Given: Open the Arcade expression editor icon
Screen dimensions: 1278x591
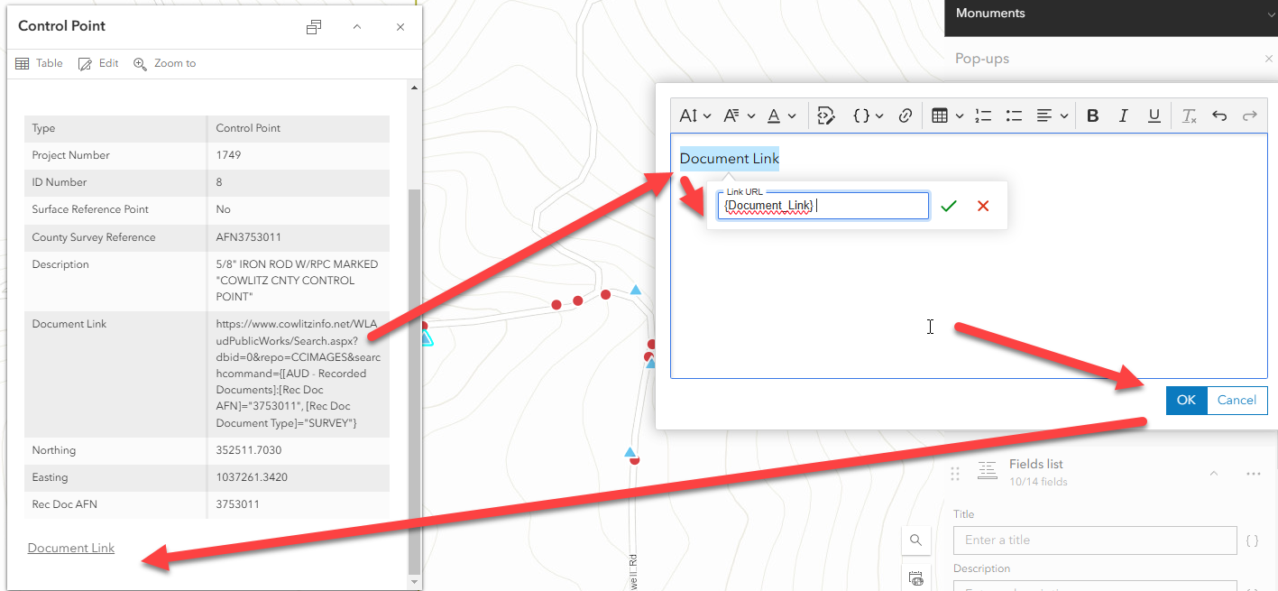Looking at the screenshot, I should pos(826,115).
